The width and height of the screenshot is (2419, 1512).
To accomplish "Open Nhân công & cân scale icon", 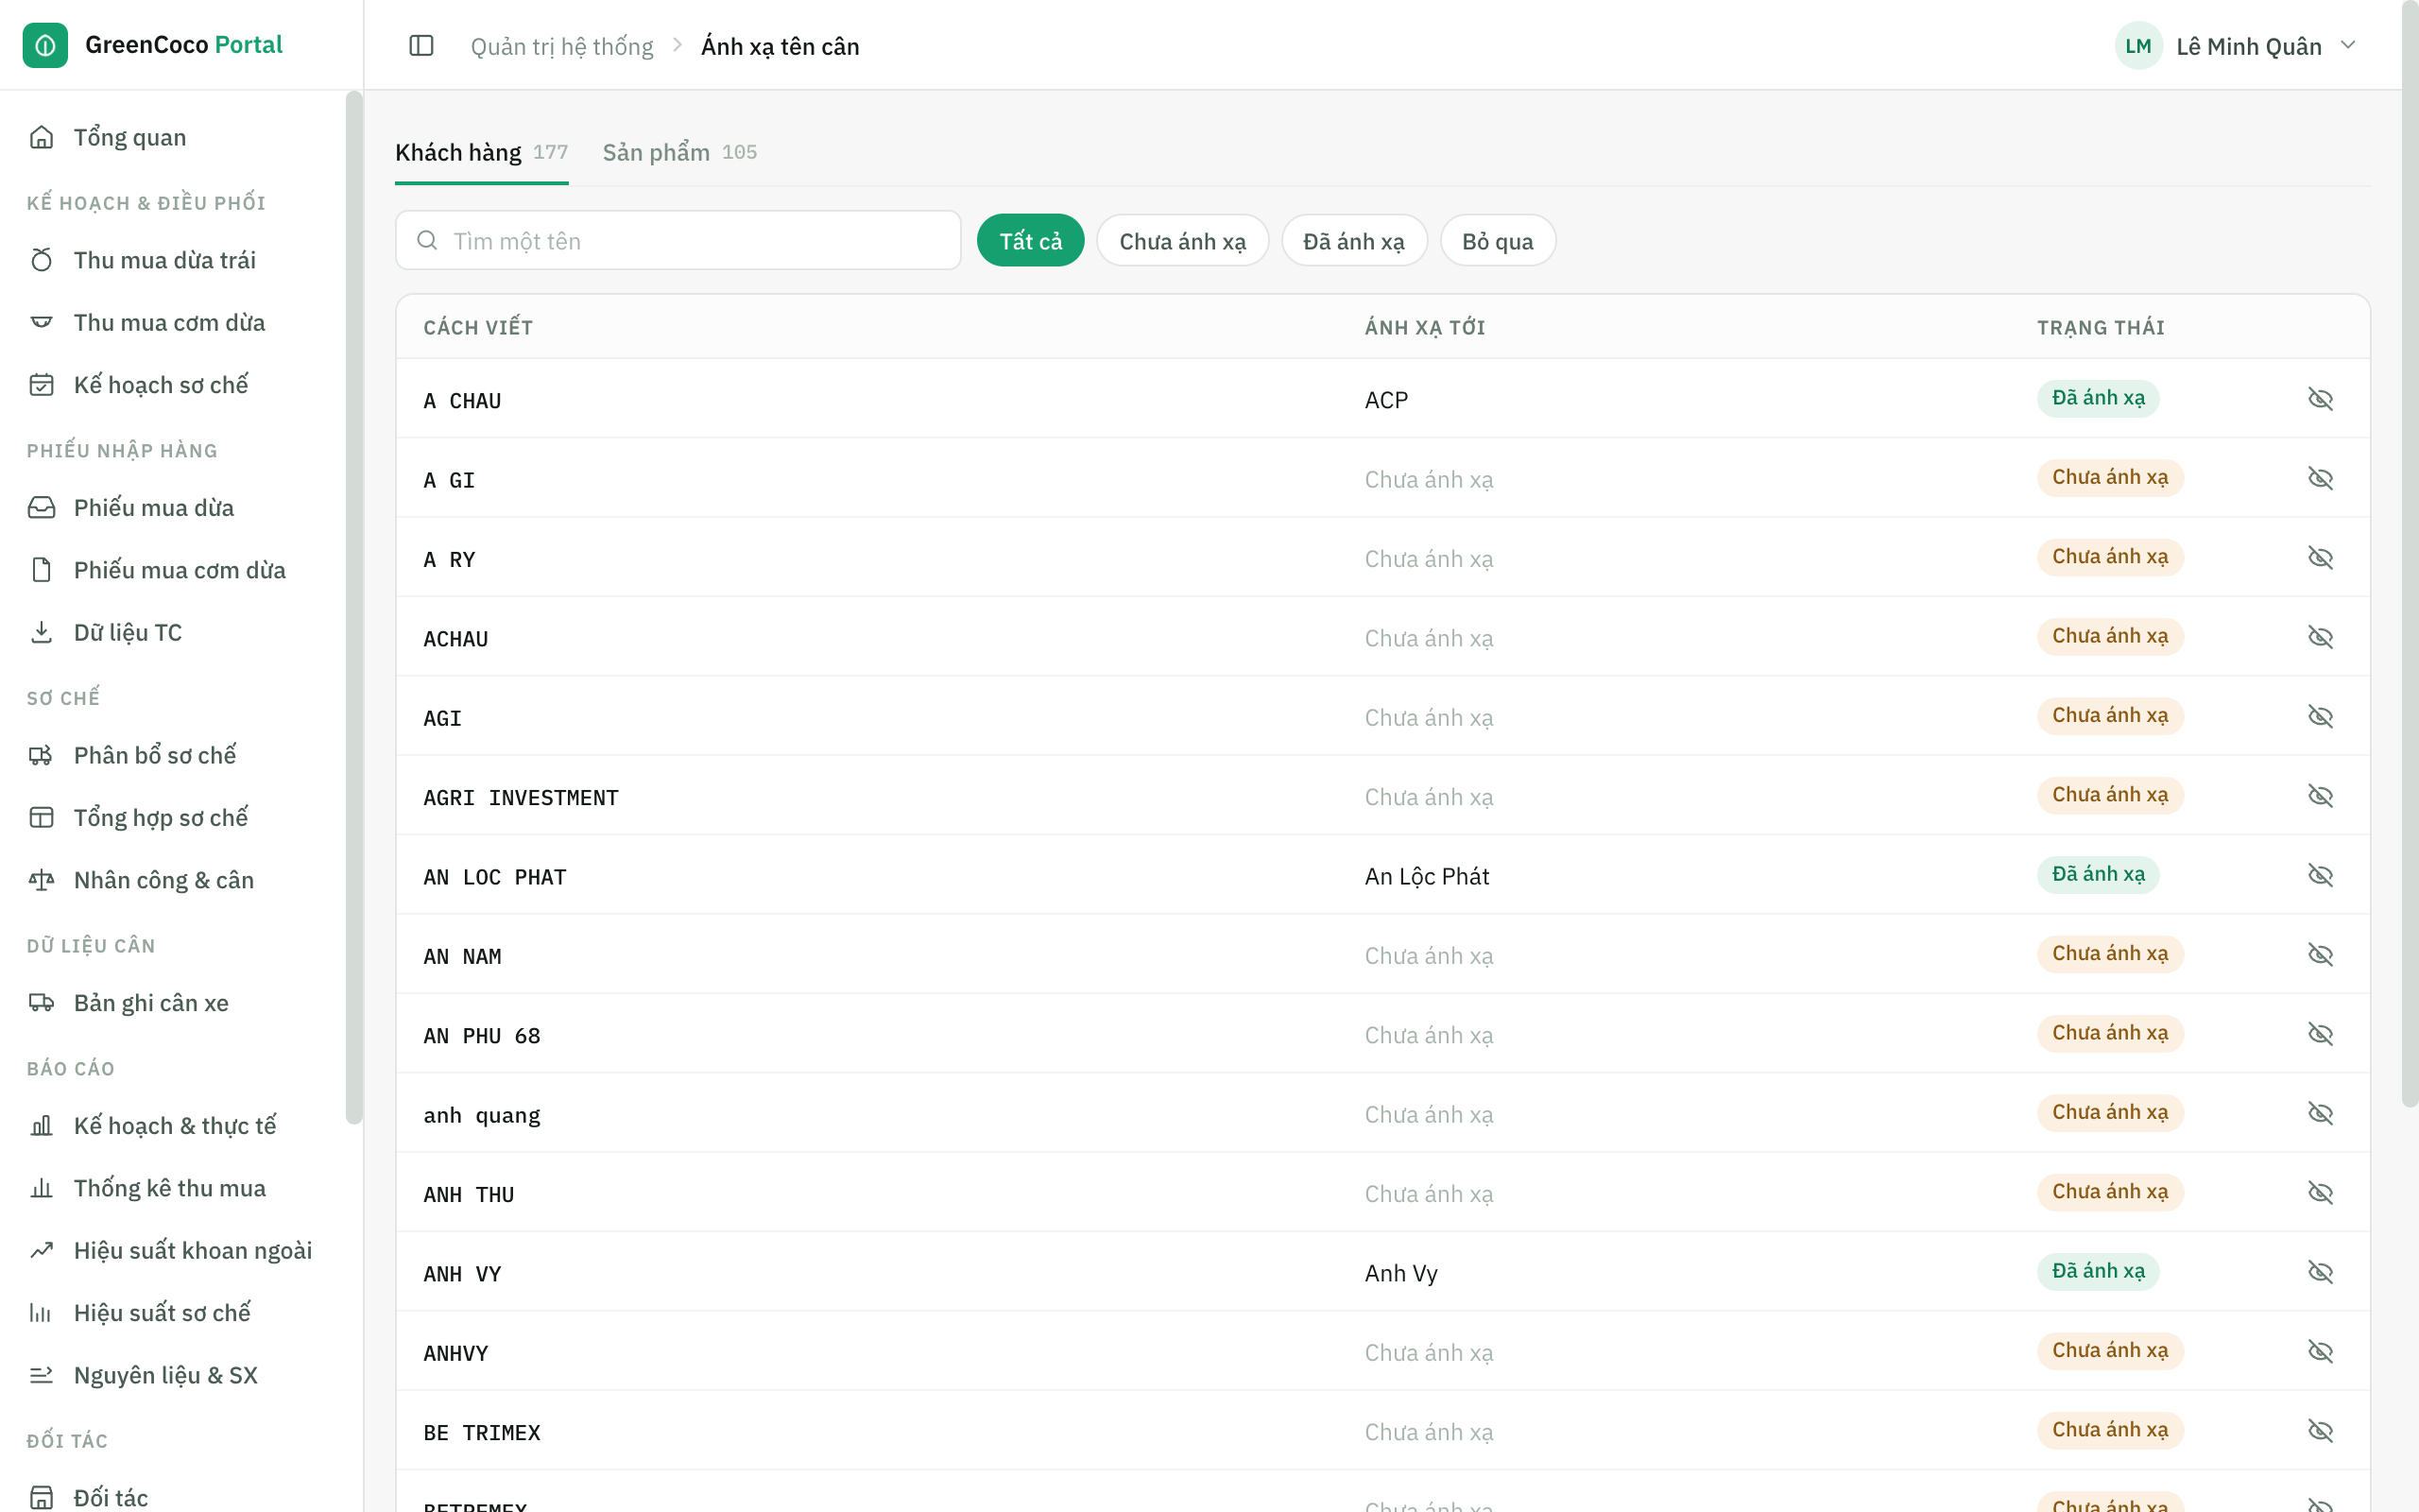I will tap(41, 880).
